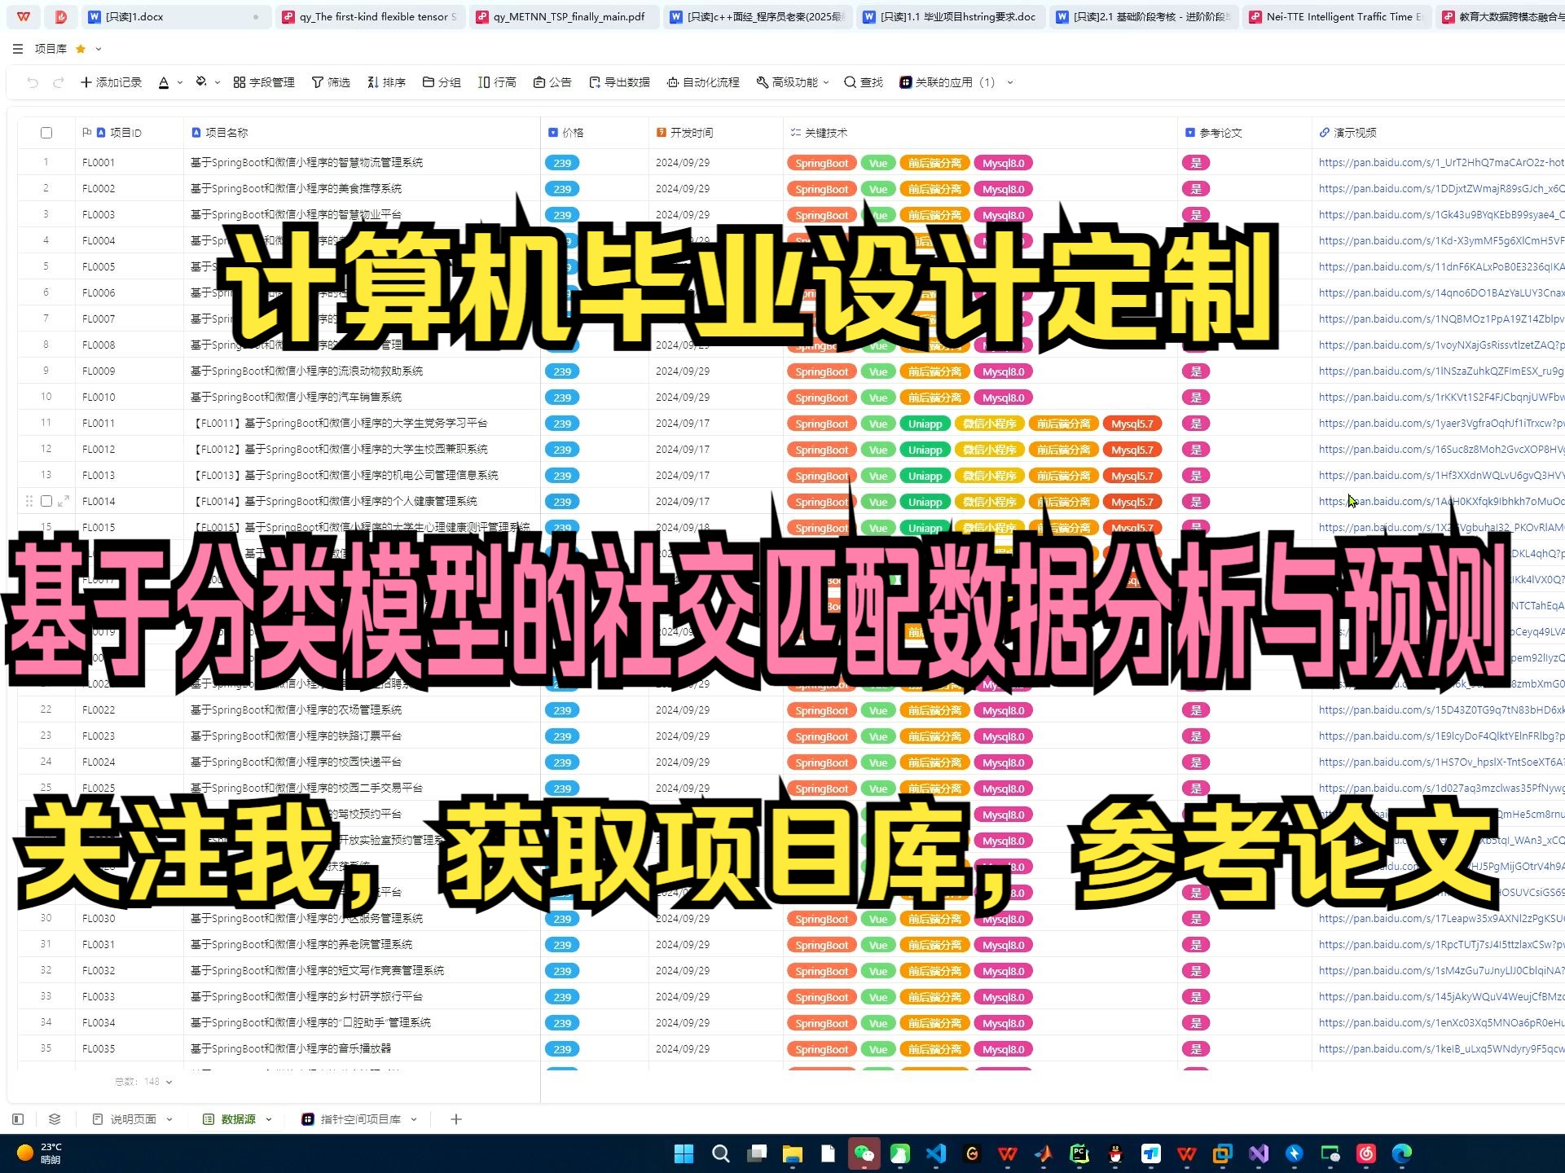Click the layers stack icon at bottom
The width and height of the screenshot is (1565, 1173).
tap(55, 1119)
